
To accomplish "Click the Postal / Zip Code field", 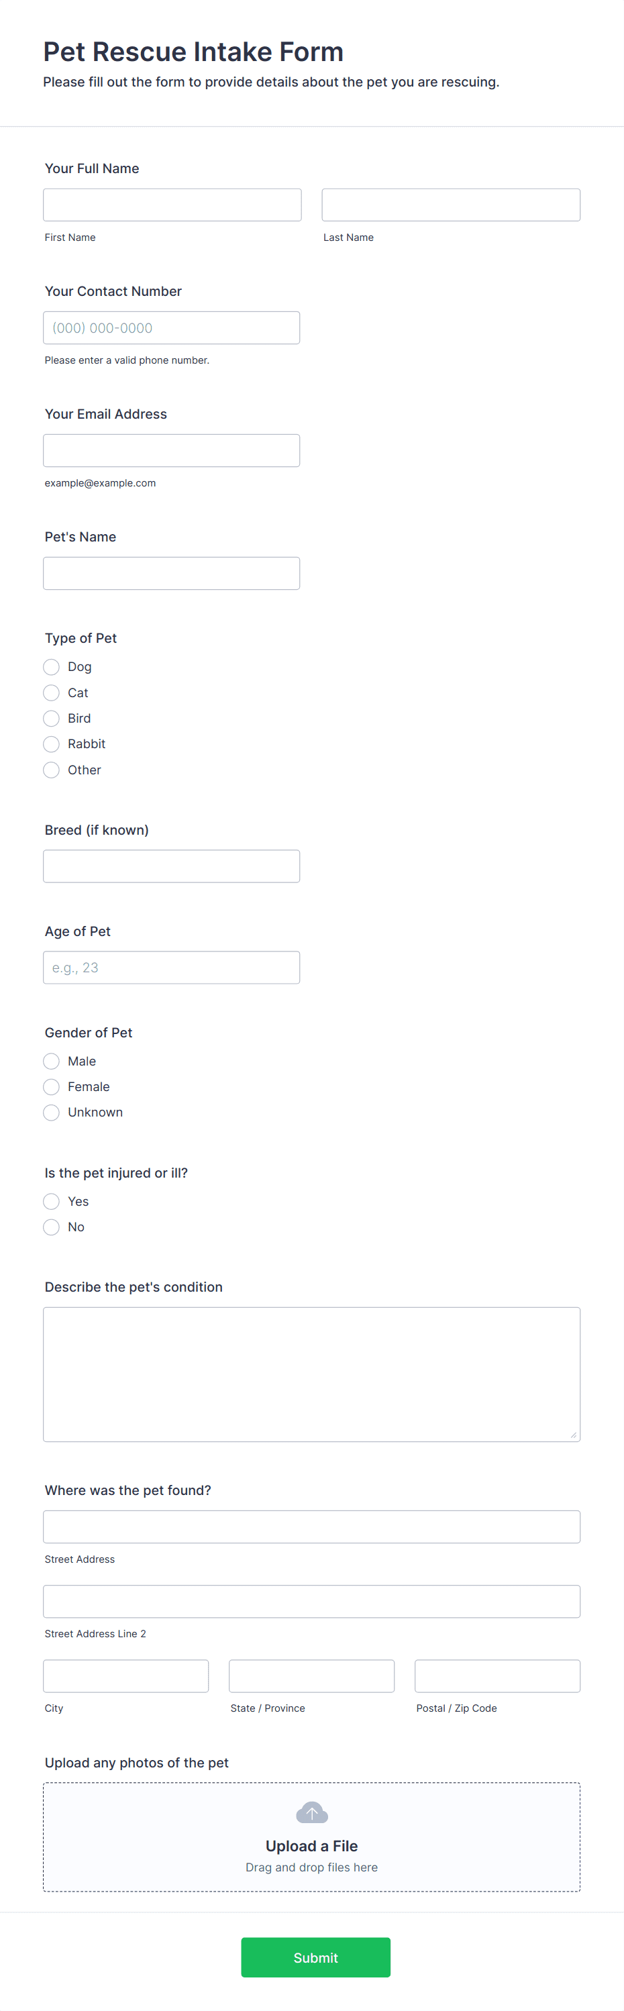I will click(x=497, y=1675).
